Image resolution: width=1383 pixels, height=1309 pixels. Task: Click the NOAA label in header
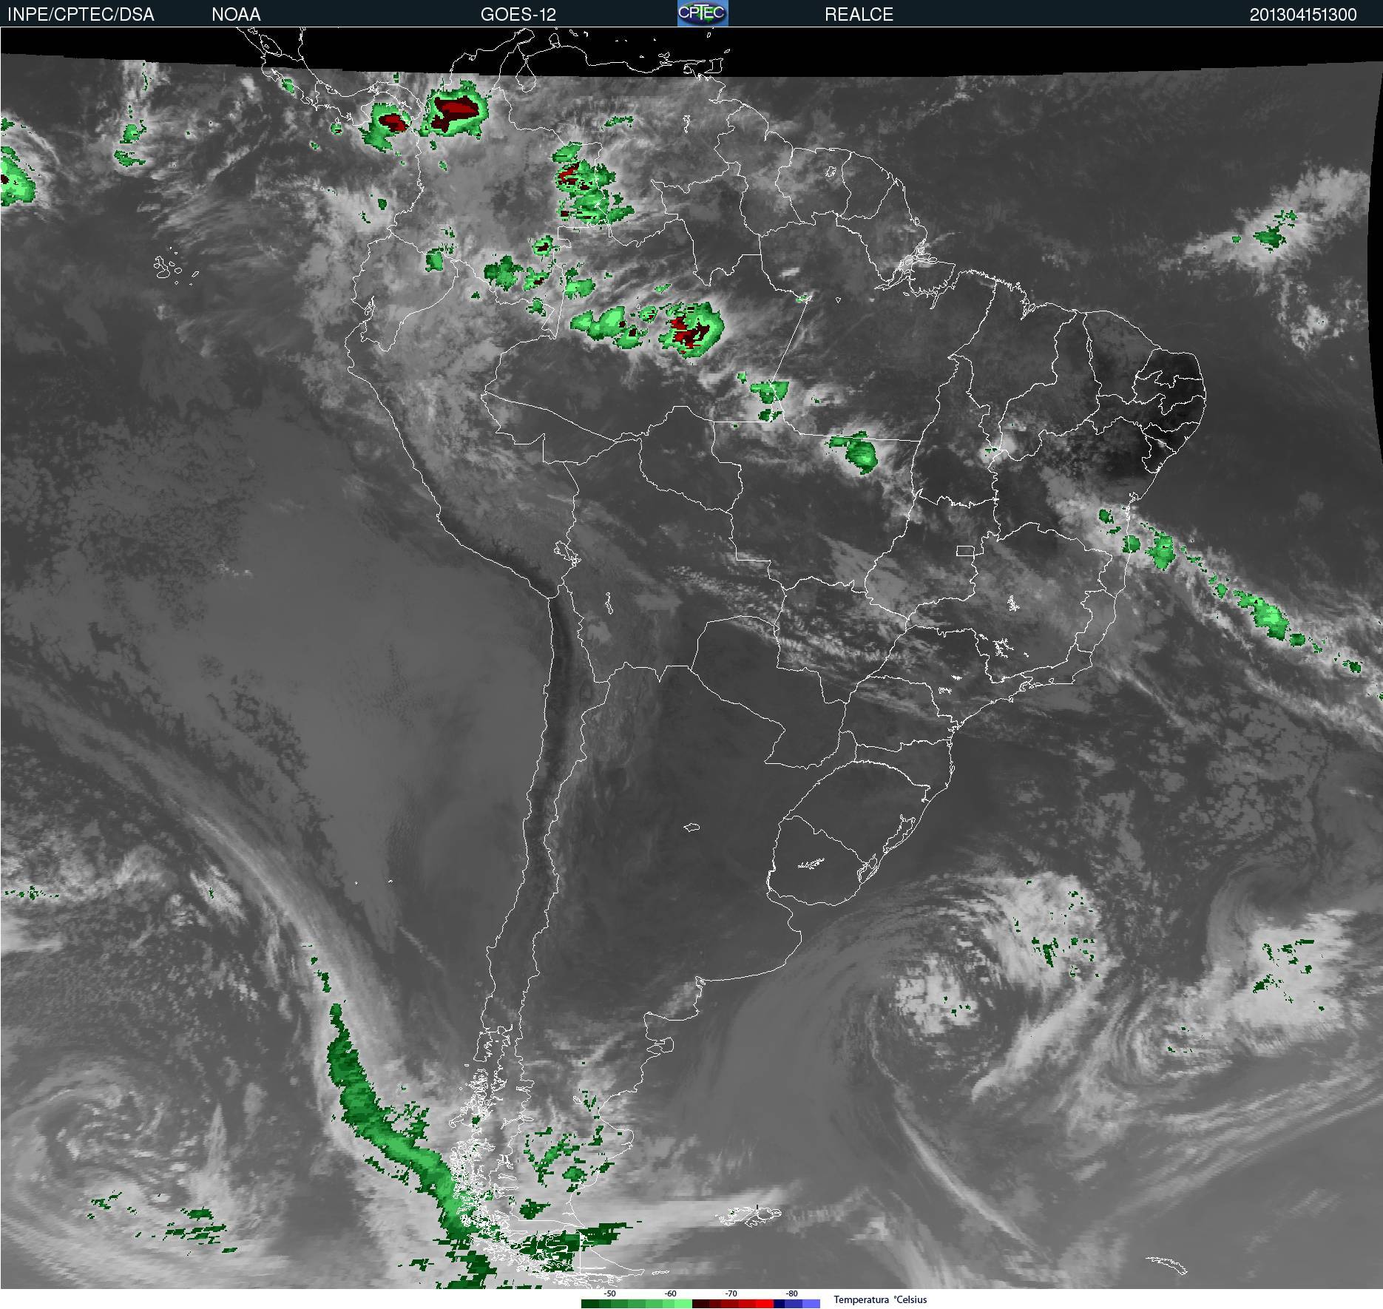tap(236, 15)
